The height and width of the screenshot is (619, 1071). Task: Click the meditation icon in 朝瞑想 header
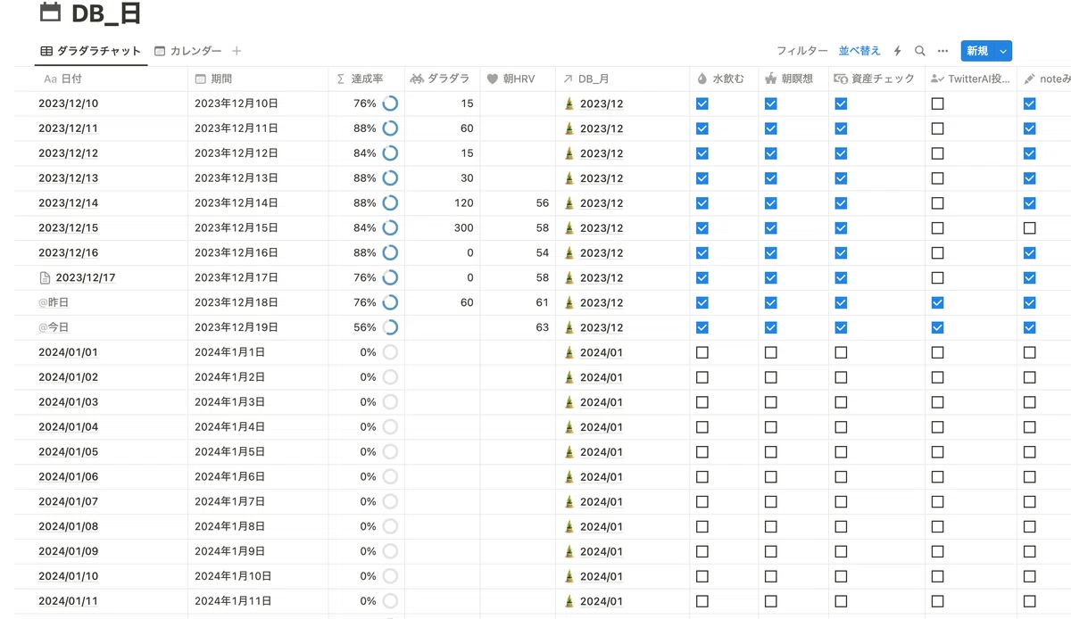point(771,78)
